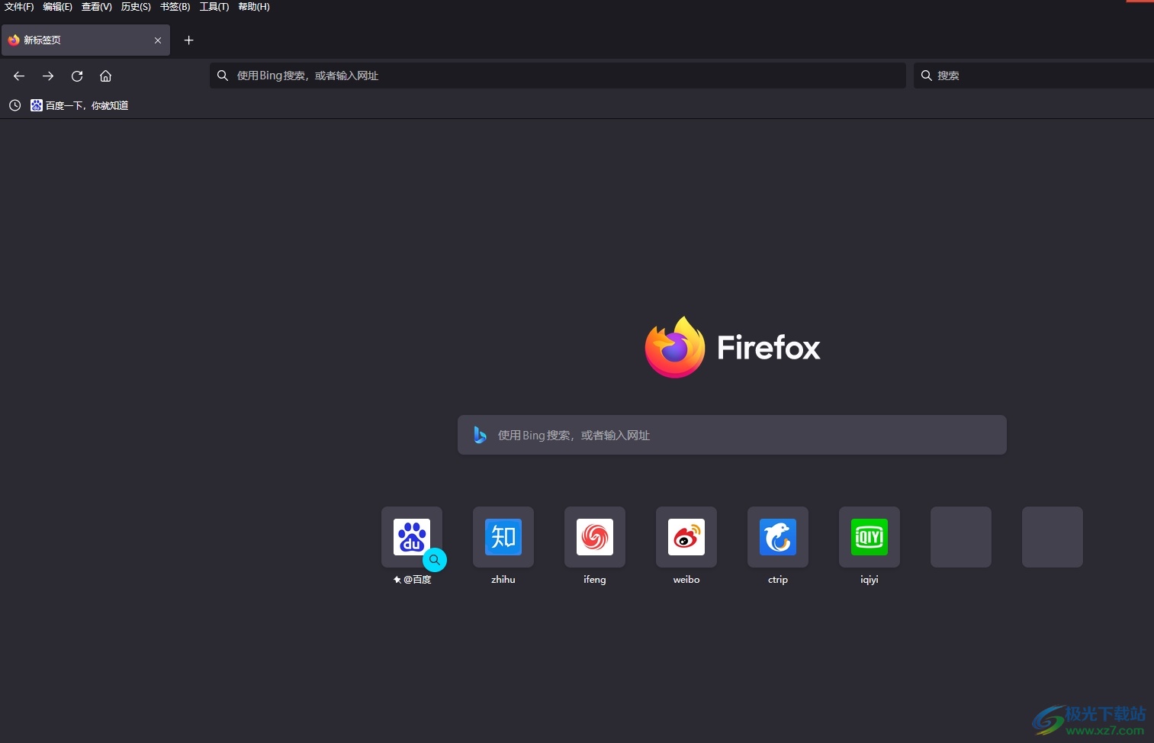
Task: Reload the current page
Action: tap(77, 76)
